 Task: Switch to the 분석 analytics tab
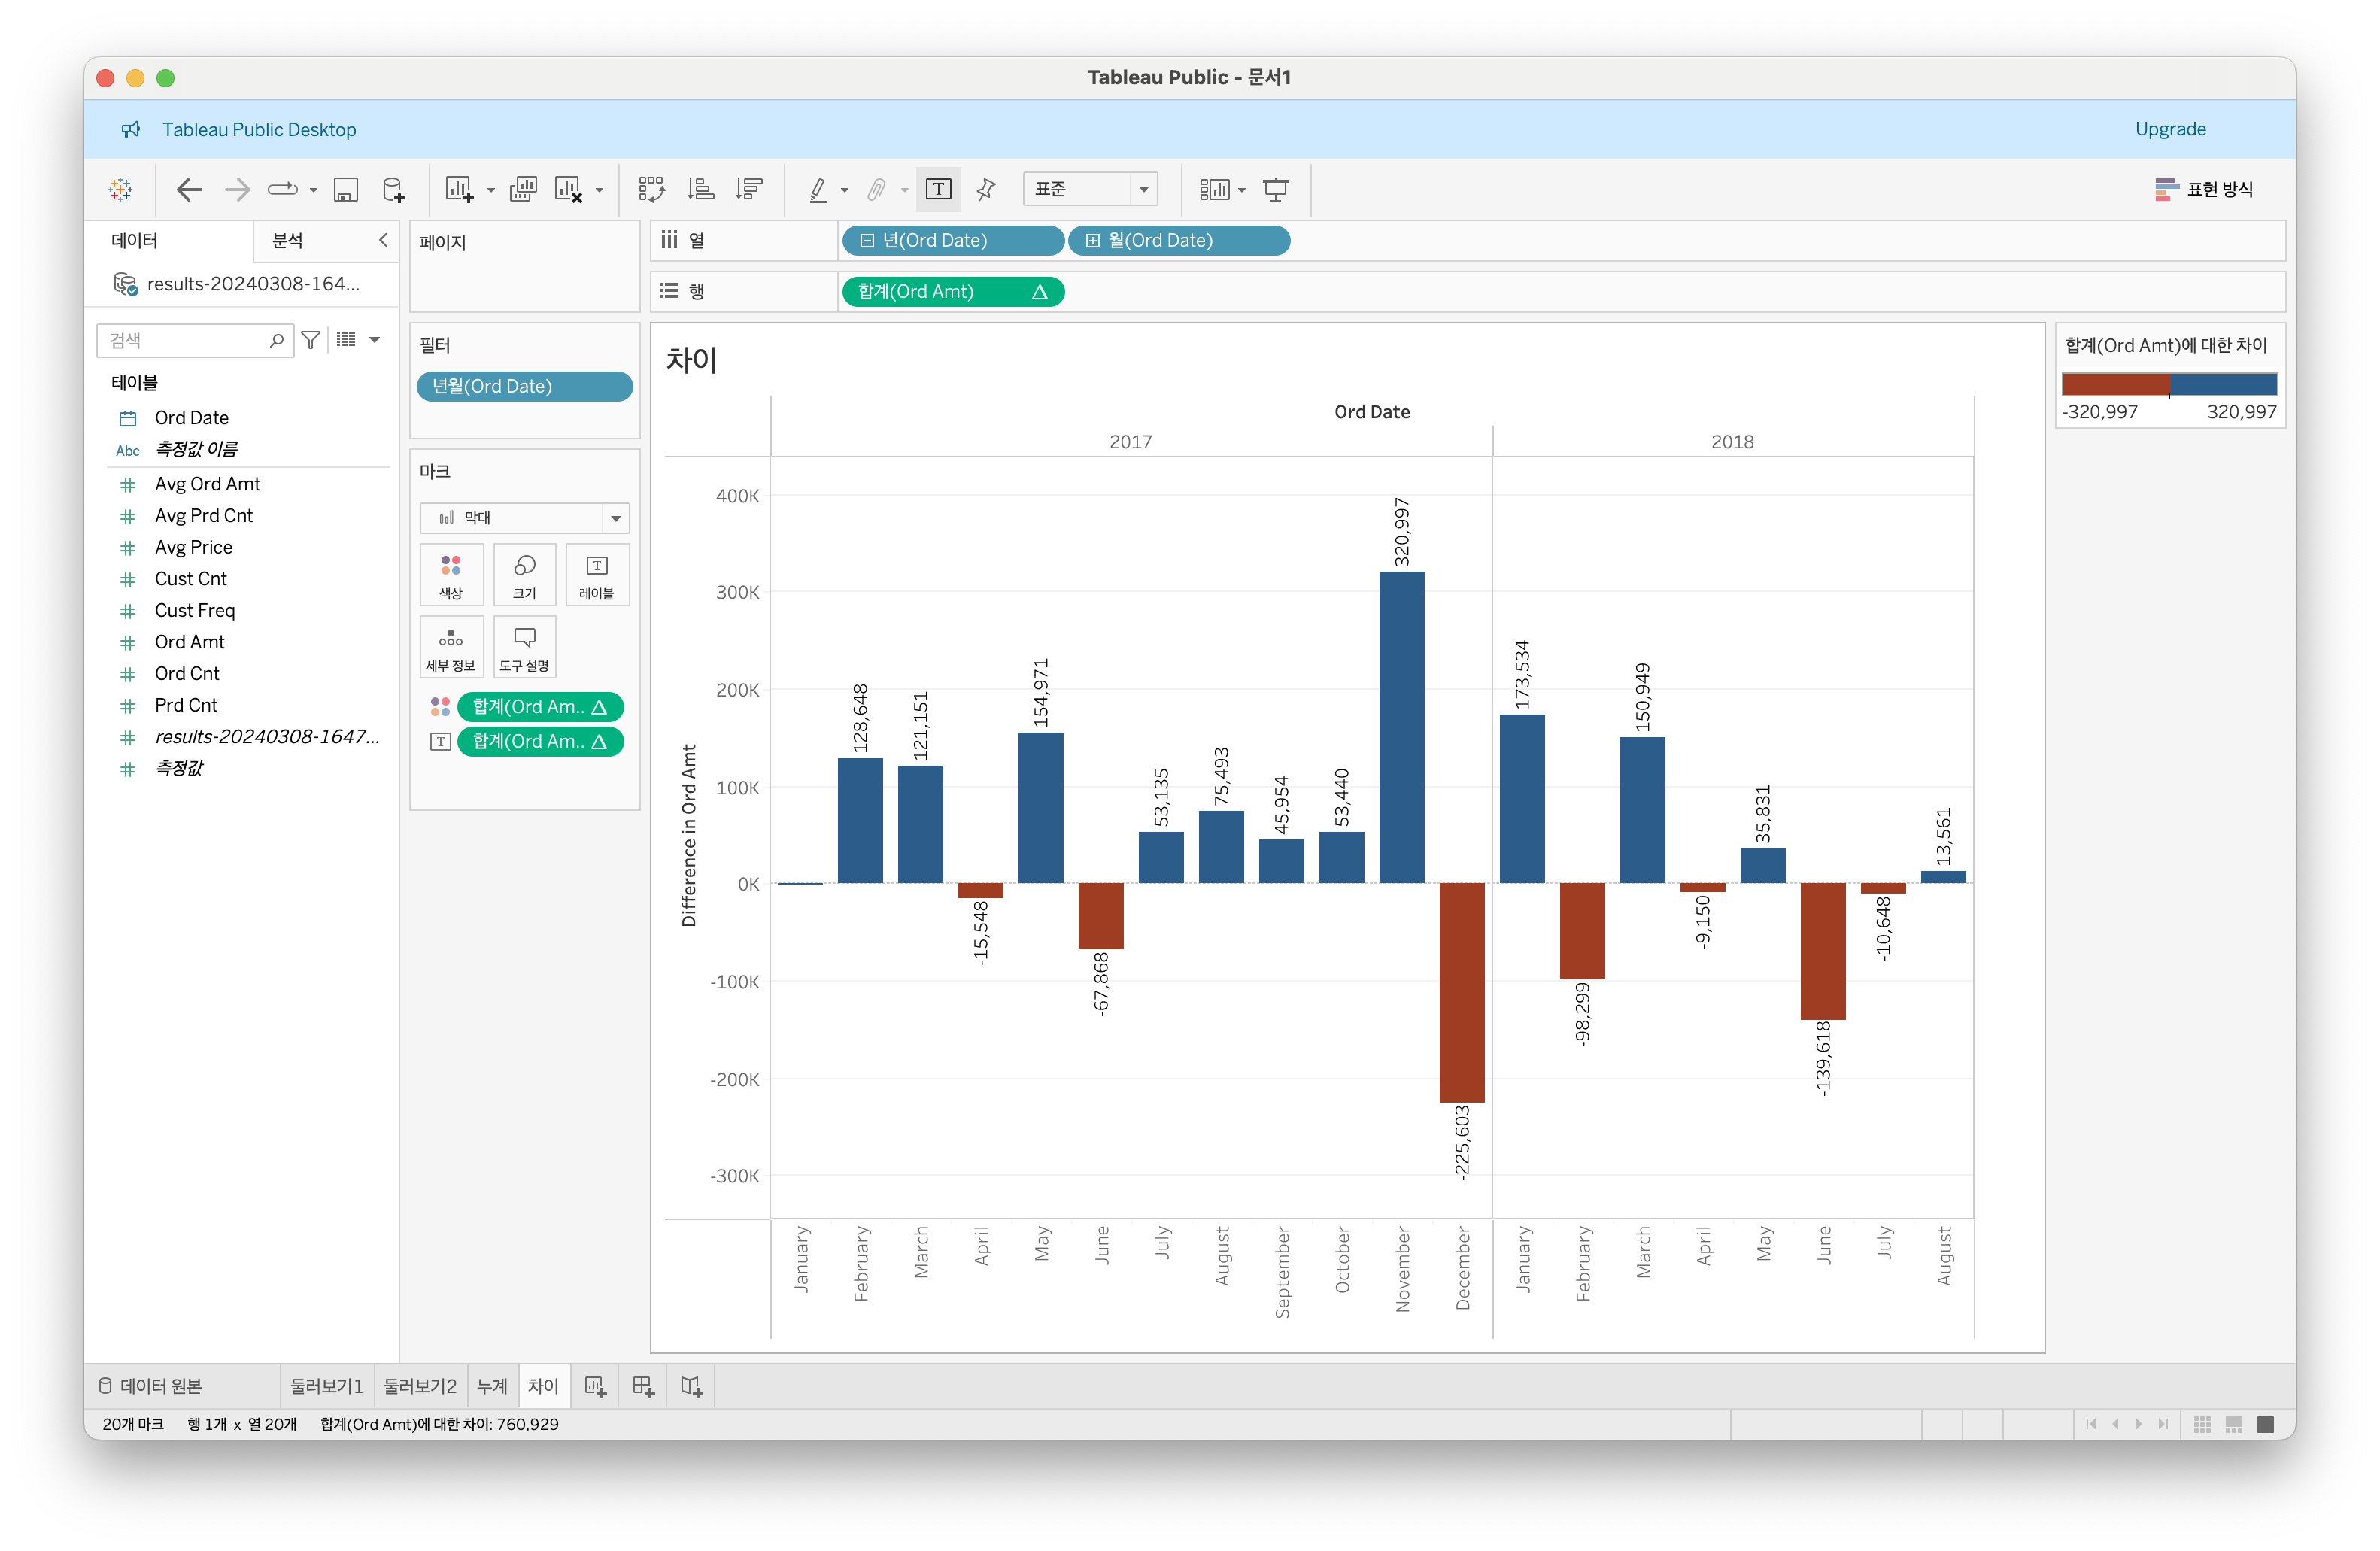coord(288,240)
